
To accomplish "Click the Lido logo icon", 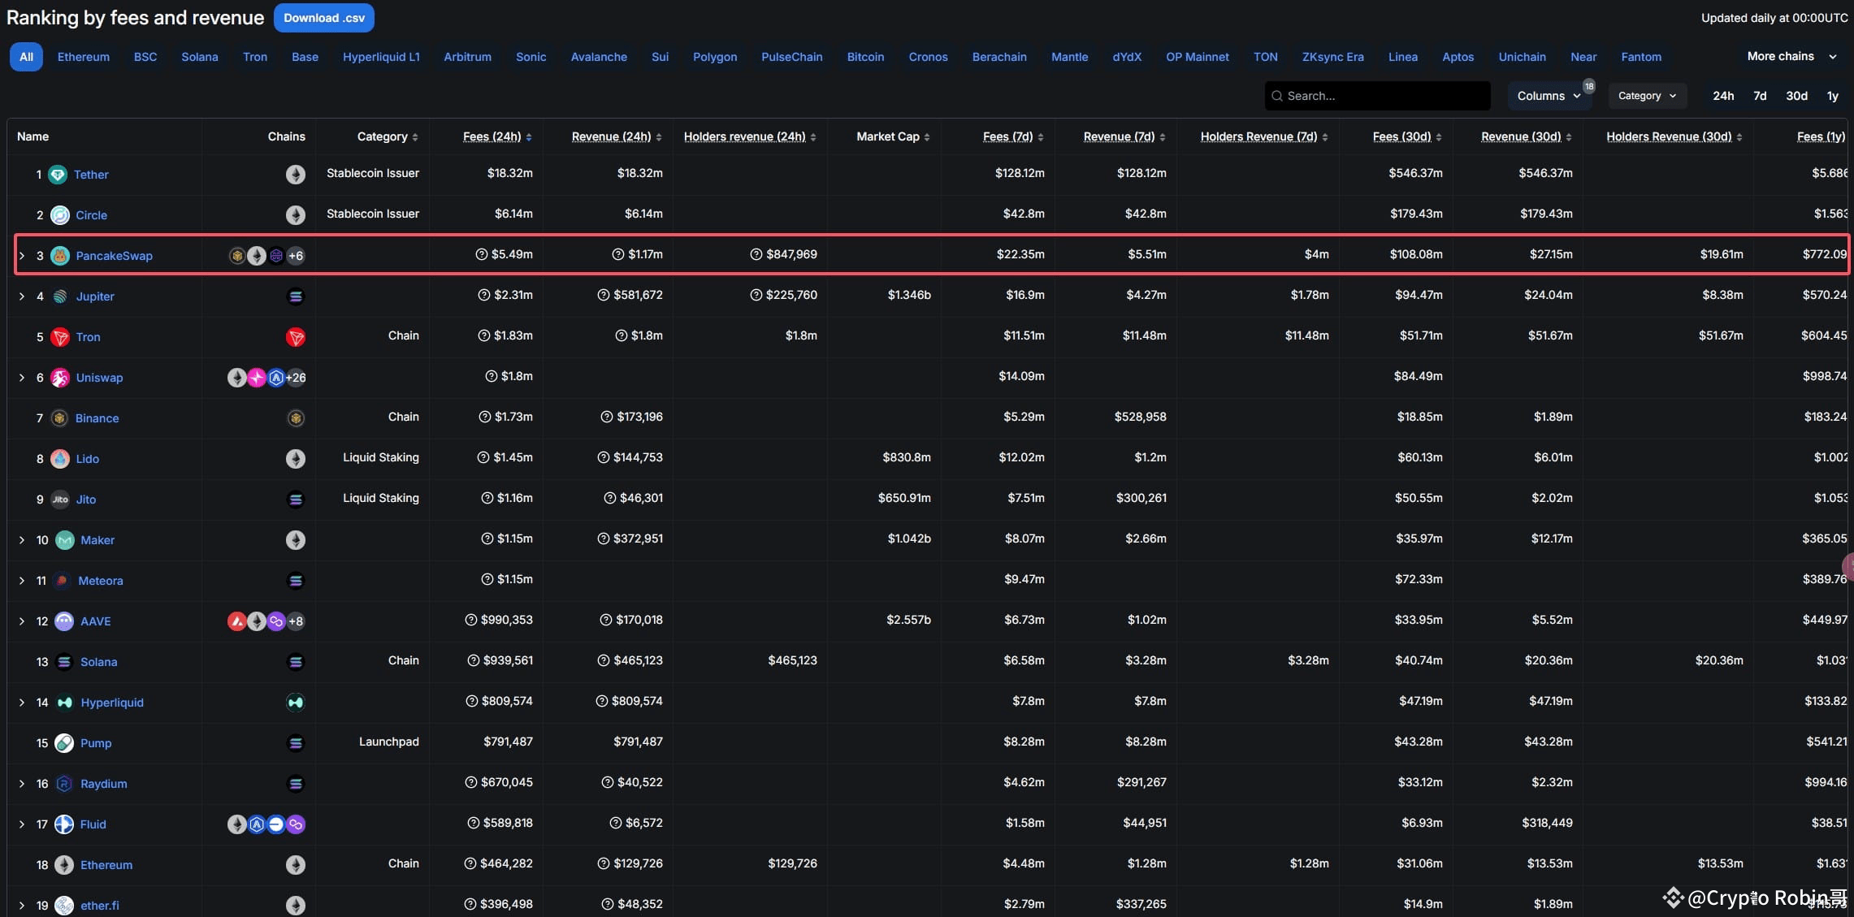I will [60, 459].
